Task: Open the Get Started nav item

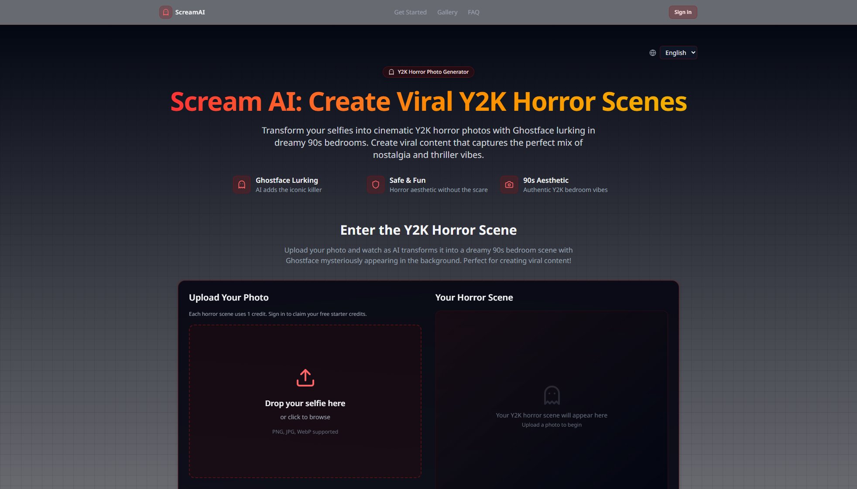Action: tap(410, 12)
